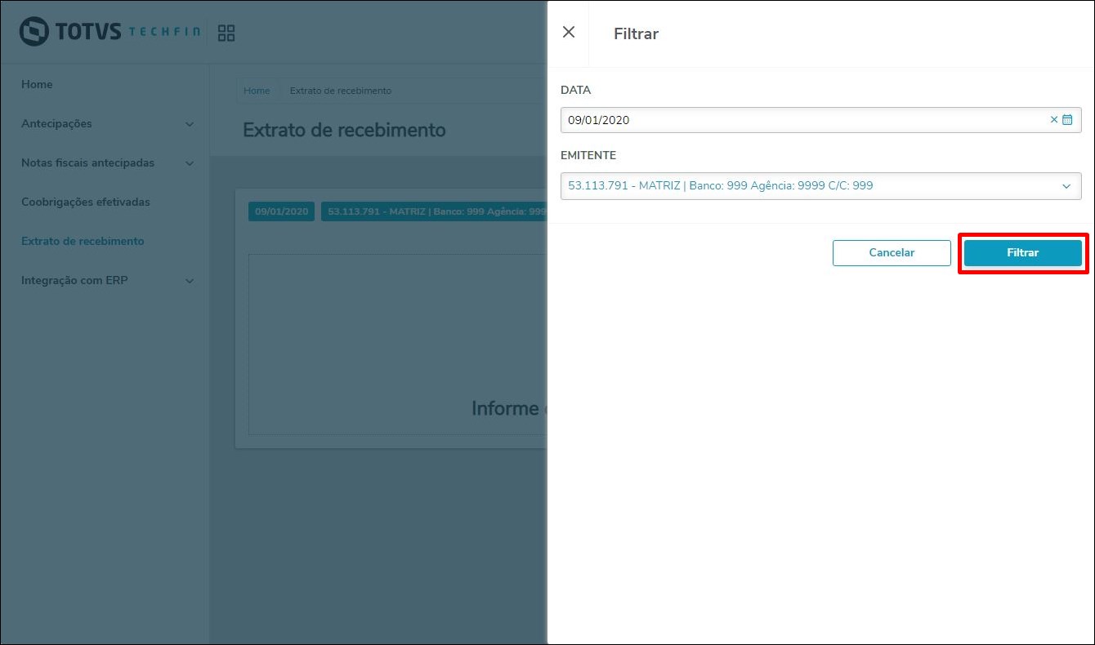Expand Notas fiscais antecipadas menu
Image resolution: width=1095 pixels, height=645 pixels.
(107, 163)
